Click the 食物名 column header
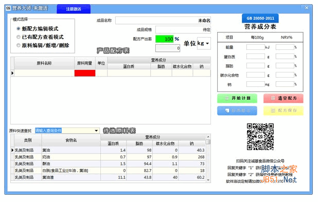318x202 pixels. coord(71,140)
